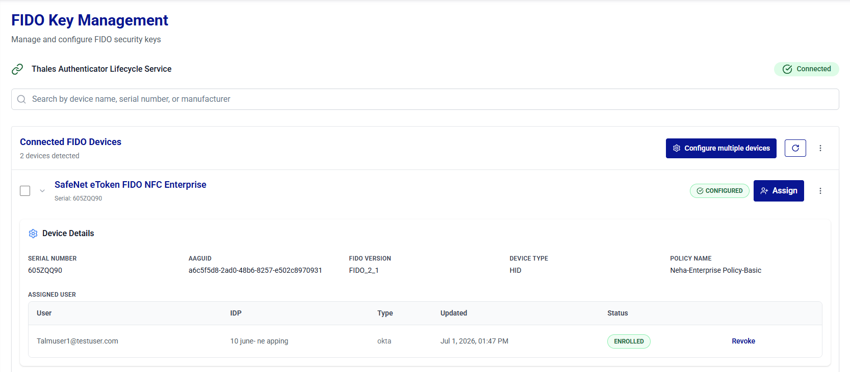Click the Connected FIDO Devices heading
Image resolution: width=850 pixels, height=372 pixels.
(70, 142)
